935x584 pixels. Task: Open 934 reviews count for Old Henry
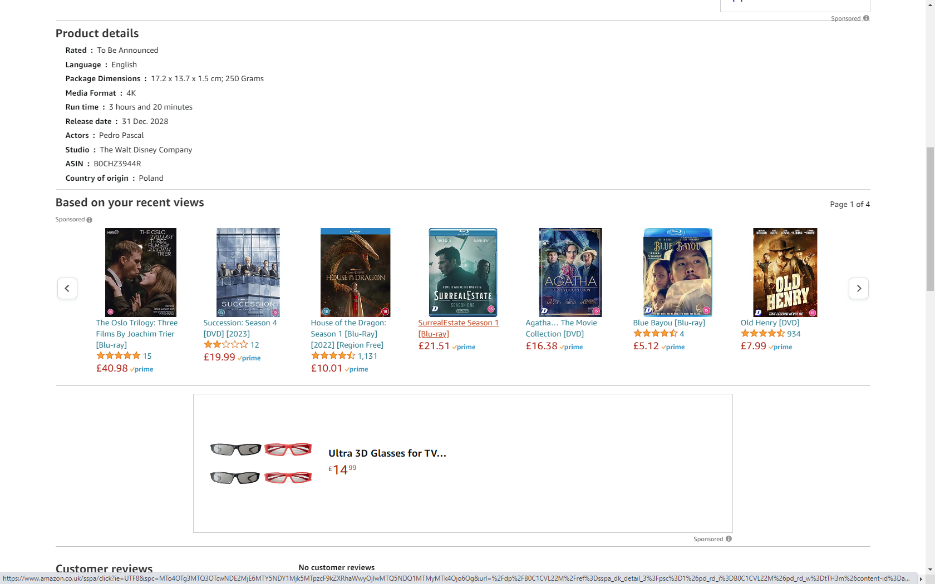coord(794,334)
